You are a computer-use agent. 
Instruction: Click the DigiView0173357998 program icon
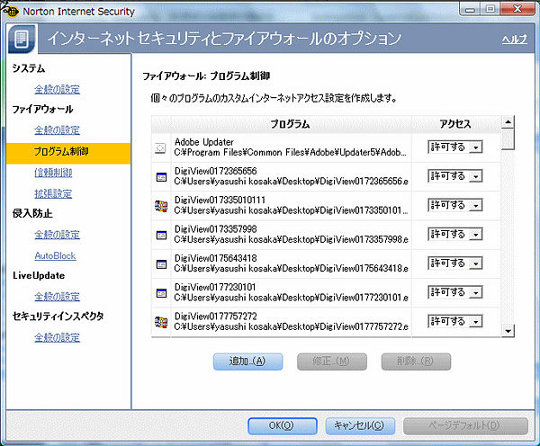161,235
